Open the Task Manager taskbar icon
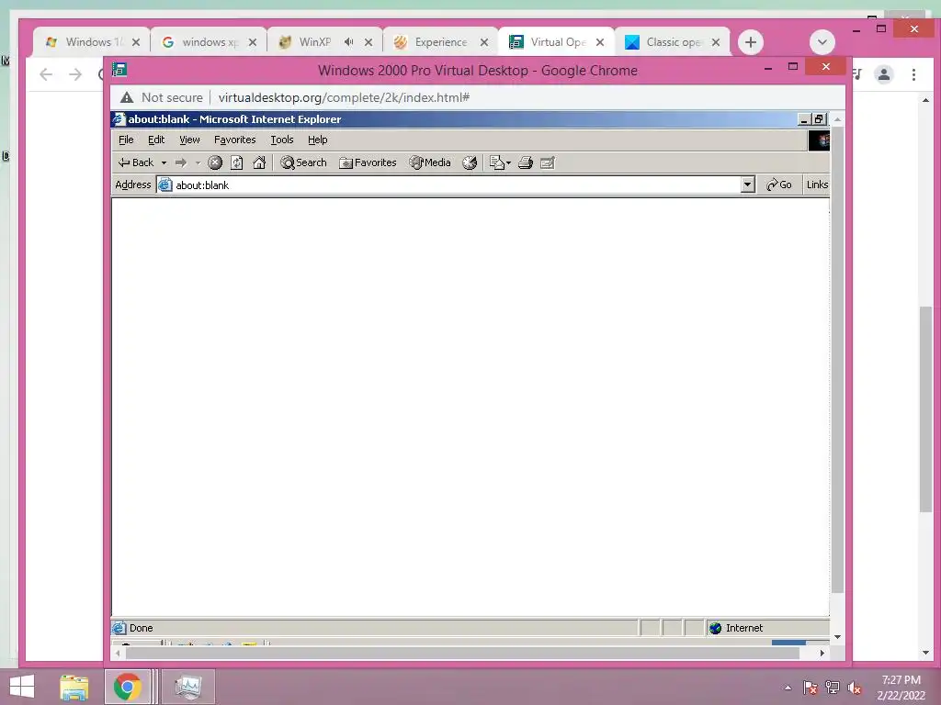This screenshot has width=941, height=705. click(187, 687)
